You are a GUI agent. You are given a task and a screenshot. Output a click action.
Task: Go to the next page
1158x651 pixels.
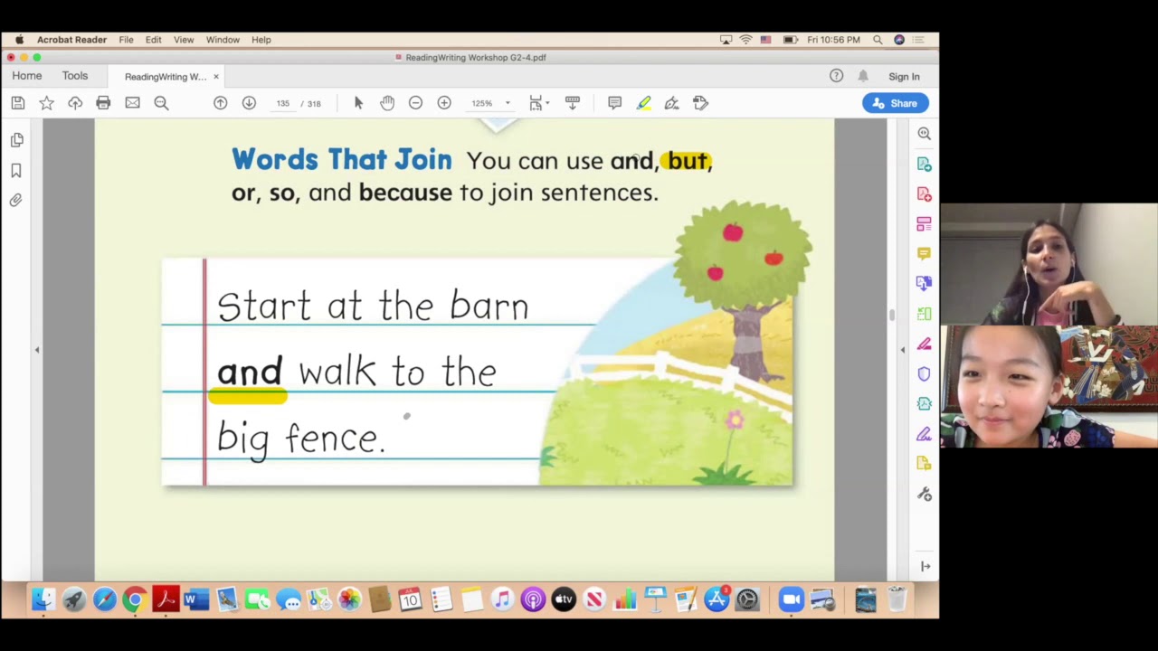click(x=249, y=103)
